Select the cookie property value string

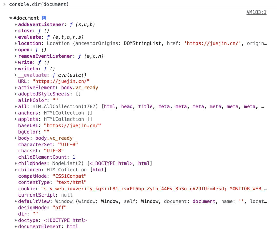(x=154, y=189)
